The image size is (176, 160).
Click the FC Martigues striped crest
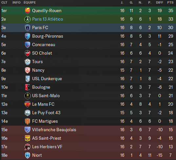click(x=28, y=121)
